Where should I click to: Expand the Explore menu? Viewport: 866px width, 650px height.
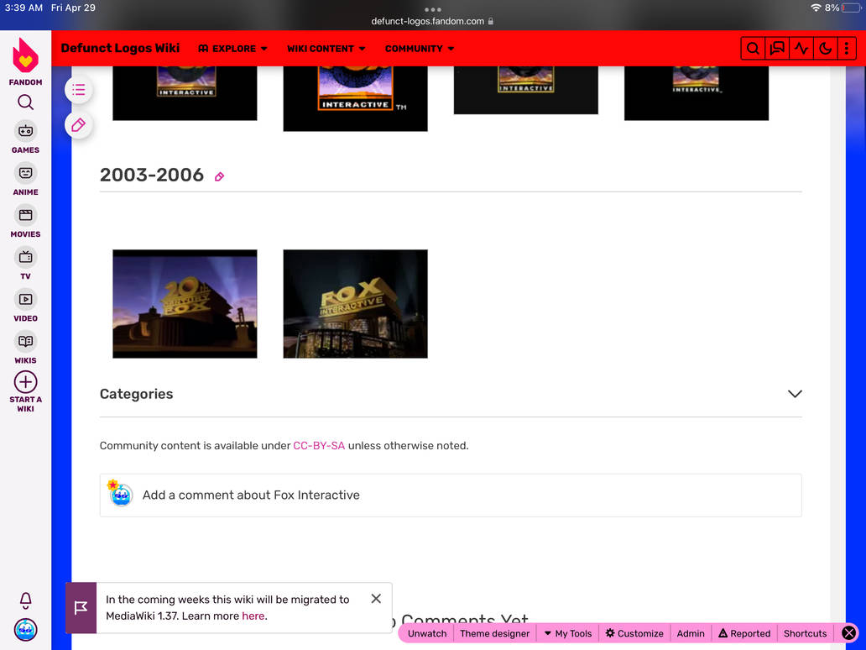coord(233,49)
